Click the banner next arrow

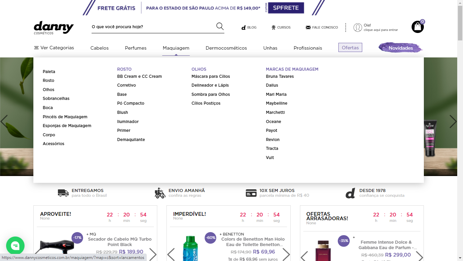point(453,121)
